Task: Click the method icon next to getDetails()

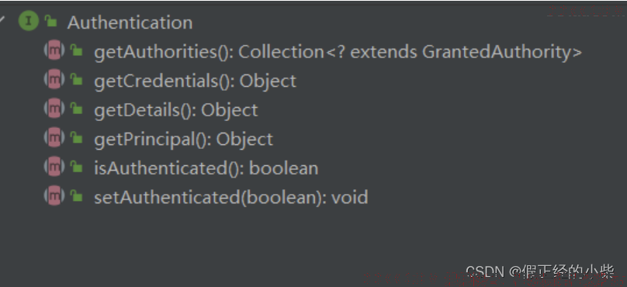Action: (x=54, y=109)
